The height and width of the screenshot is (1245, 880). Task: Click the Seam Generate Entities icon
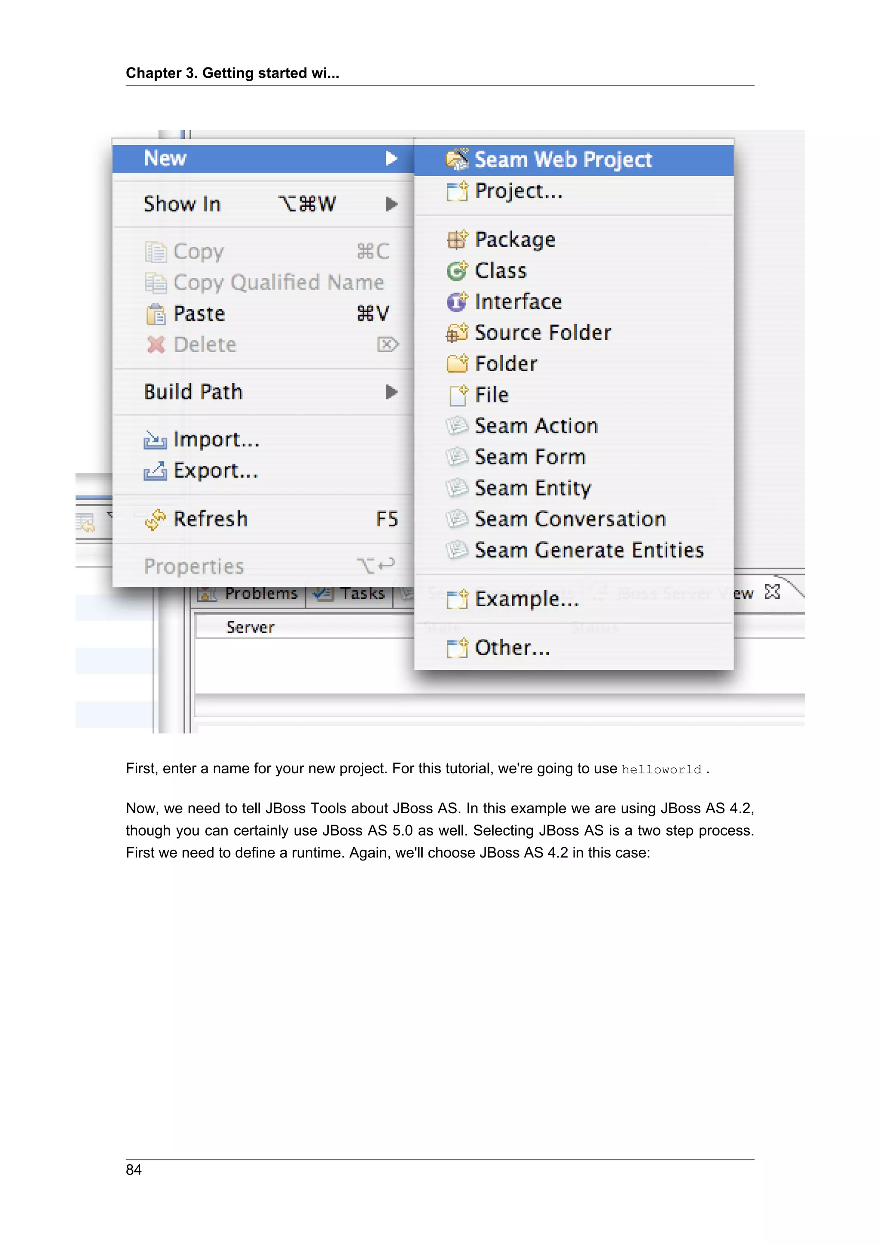pyautogui.click(x=456, y=550)
